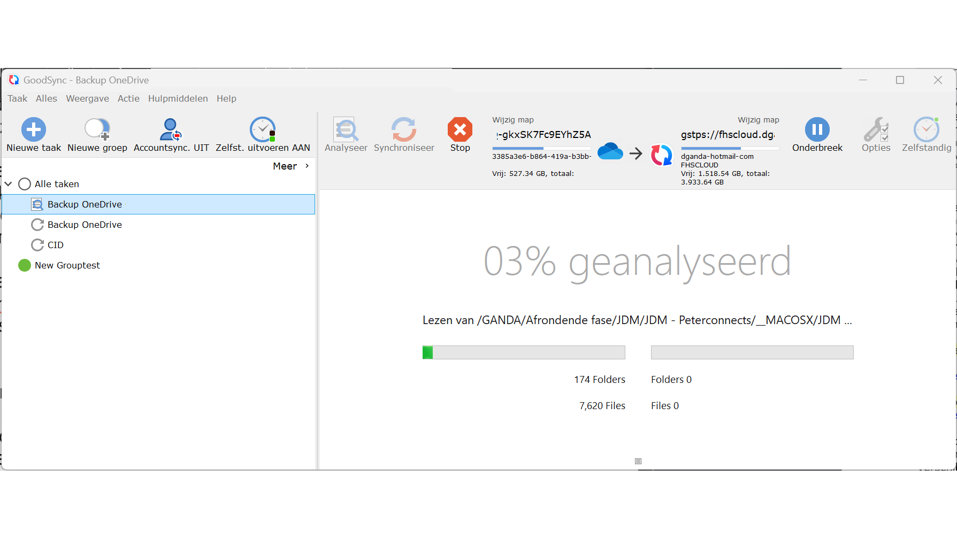Click the Nieuwe groep icon
Screen dimensions: 957x538
96,129
